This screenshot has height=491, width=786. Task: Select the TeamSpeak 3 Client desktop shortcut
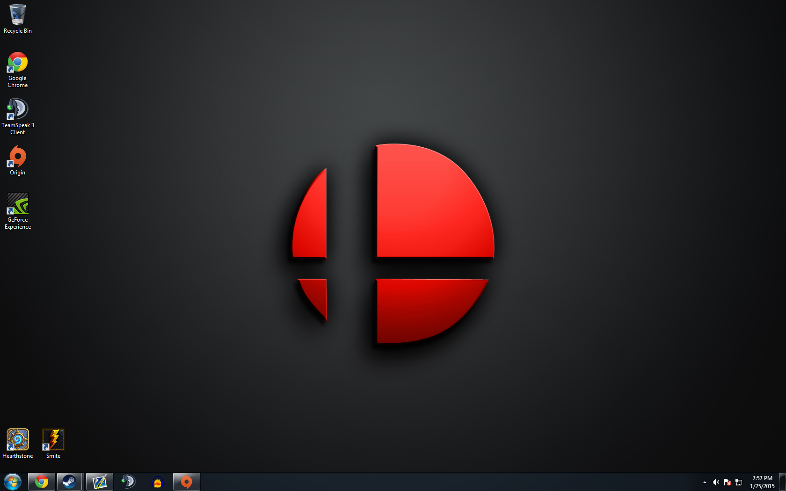pyautogui.click(x=18, y=117)
